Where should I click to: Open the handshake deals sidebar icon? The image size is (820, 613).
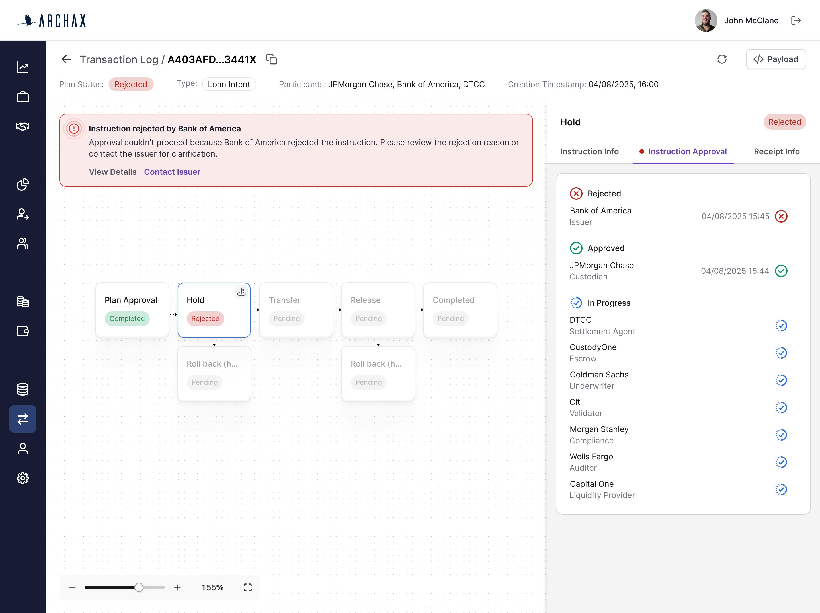click(22, 126)
